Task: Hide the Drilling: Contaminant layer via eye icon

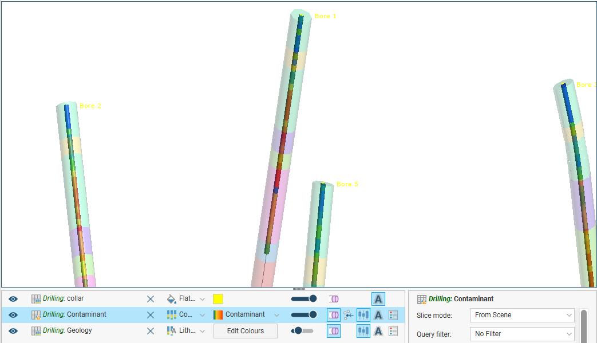Action: click(13, 315)
